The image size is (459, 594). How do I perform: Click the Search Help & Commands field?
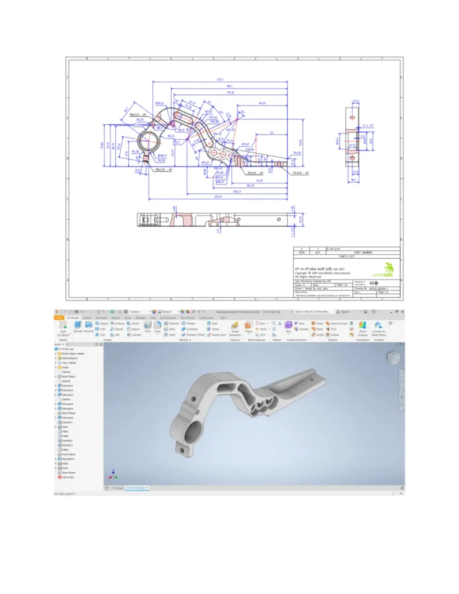313,312
